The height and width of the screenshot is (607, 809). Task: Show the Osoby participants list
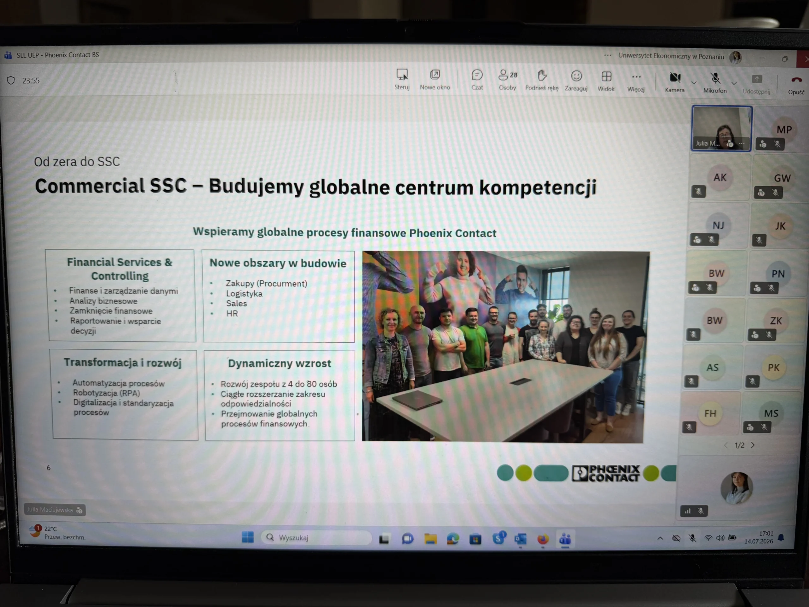508,80
